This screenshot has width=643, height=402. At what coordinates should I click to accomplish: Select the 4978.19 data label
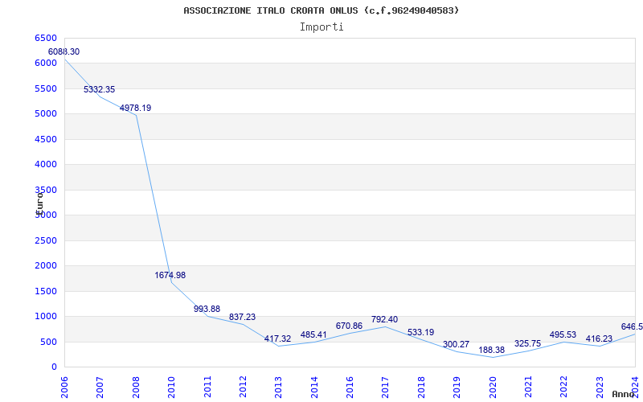(x=135, y=108)
